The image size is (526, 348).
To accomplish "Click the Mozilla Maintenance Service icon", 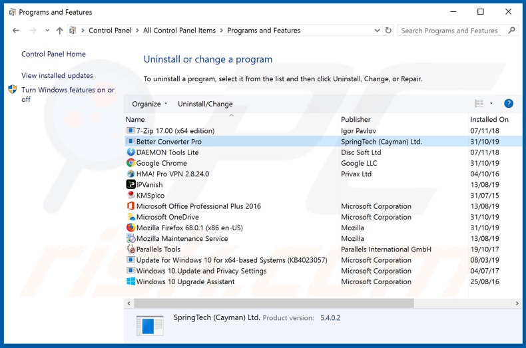I will 131,238.
